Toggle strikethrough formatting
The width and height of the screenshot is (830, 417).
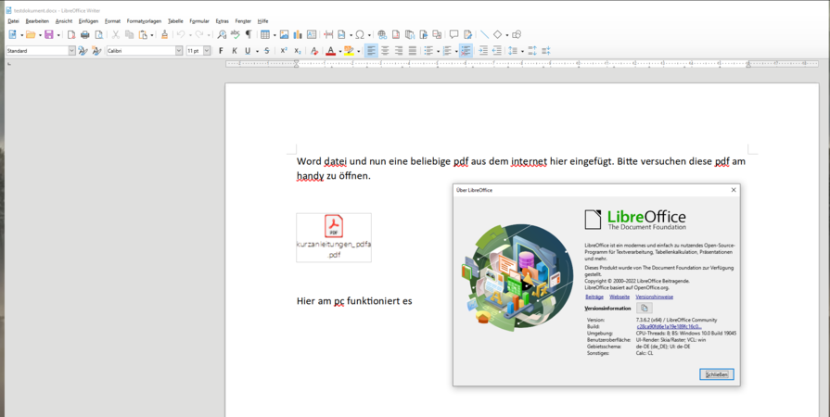(x=267, y=51)
